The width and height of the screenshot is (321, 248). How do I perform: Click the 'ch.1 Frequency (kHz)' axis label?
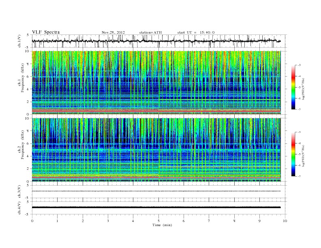pyautogui.click(x=21, y=83)
